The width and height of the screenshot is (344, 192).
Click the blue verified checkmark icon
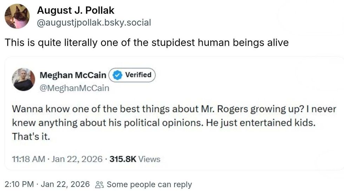point(117,75)
